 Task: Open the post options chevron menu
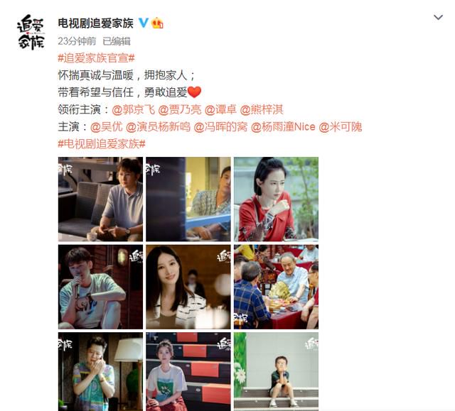click(x=438, y=17)
